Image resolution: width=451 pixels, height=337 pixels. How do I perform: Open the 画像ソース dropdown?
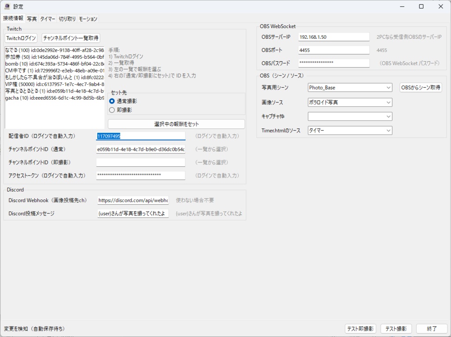coord(350,102)
